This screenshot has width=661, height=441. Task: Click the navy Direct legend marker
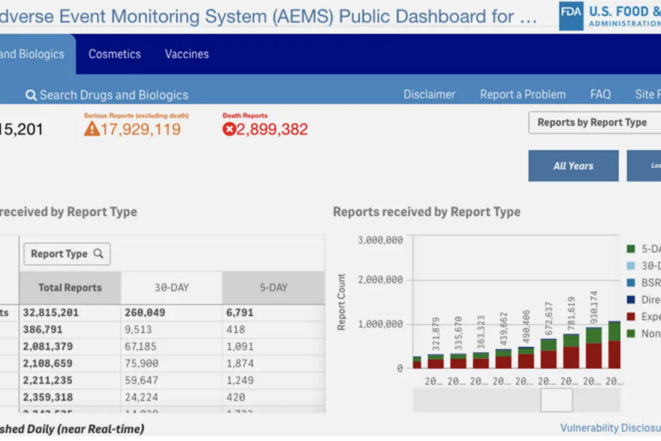[x=632, y=300]
